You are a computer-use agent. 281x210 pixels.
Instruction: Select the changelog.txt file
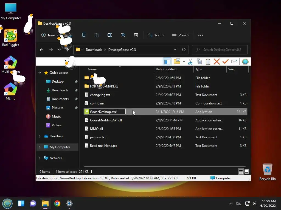165,95
